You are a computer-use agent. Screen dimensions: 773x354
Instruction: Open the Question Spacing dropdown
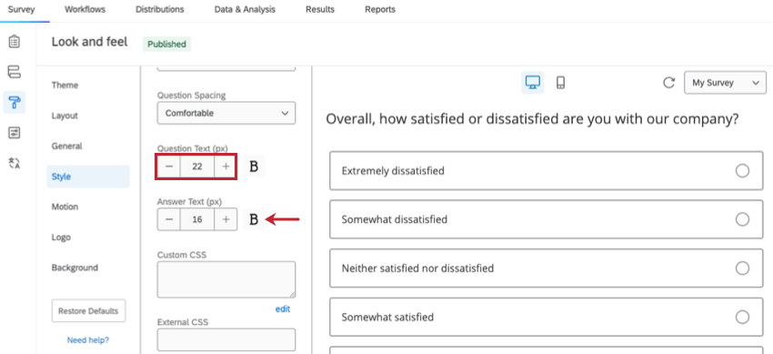(x=226, y=113)
